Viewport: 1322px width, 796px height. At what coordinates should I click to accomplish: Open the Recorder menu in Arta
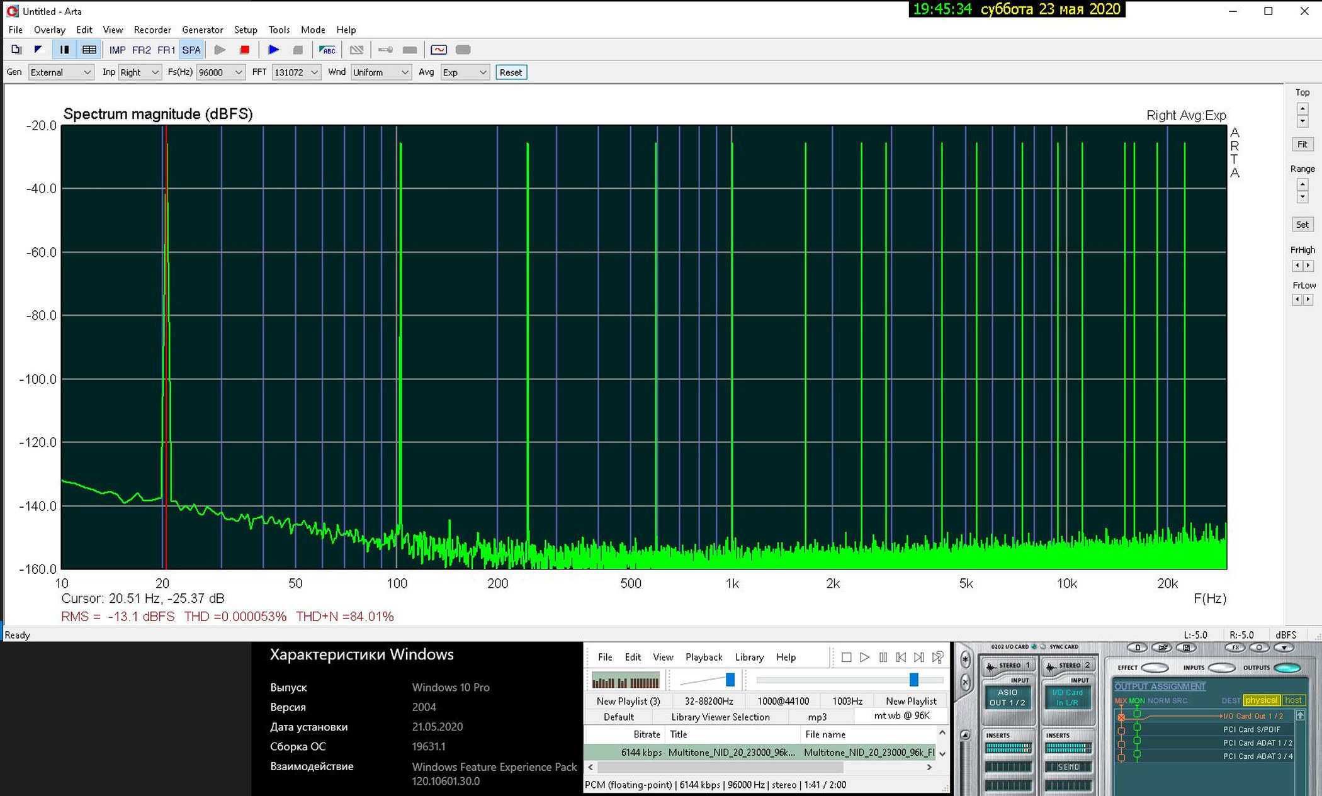pyautogui.click(x=152, y=30)
